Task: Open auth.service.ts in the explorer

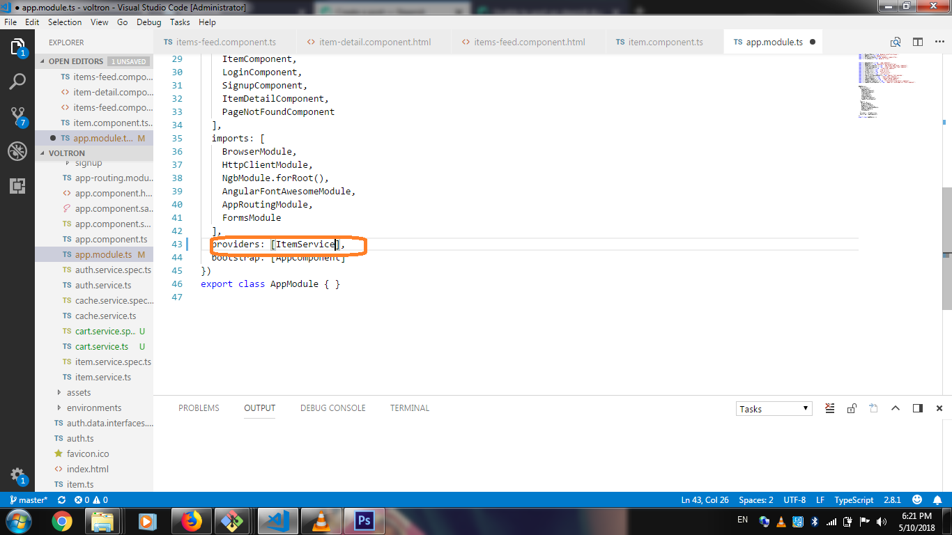Action: [103, 285]
